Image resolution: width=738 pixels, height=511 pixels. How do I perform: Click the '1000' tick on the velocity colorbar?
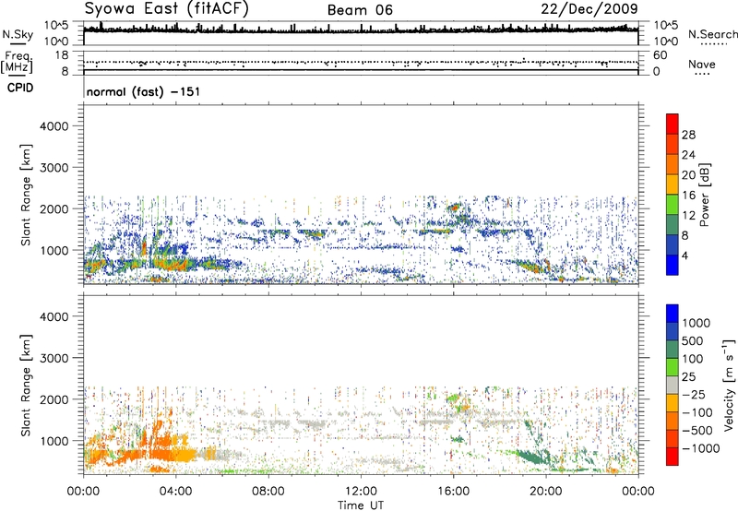coord(696,323)
